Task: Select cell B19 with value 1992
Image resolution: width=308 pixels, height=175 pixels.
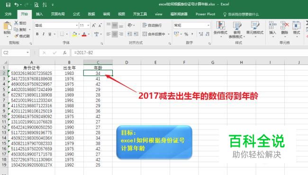Action: pos(69,165)
